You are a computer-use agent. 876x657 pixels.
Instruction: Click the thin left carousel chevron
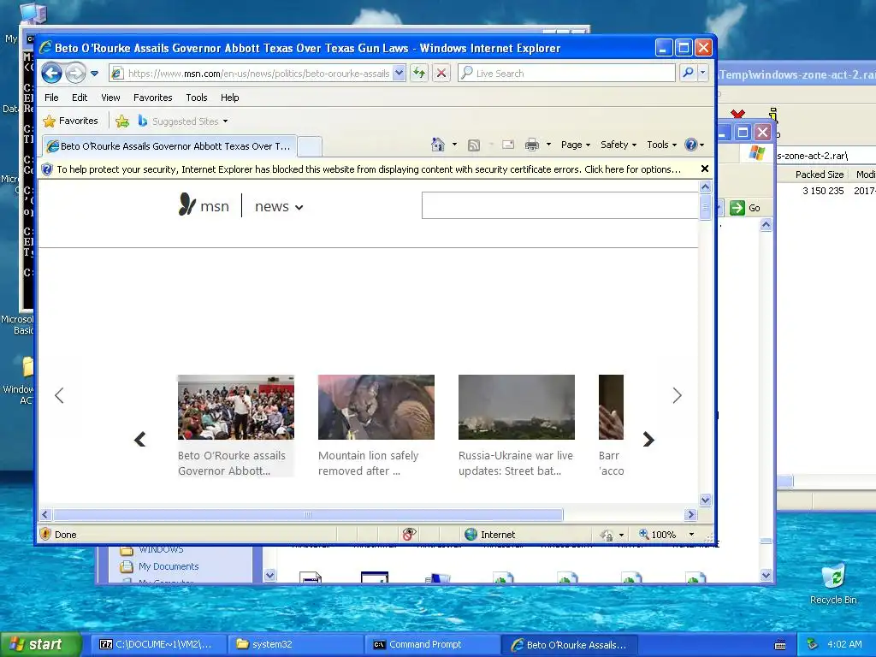pyautogui.click(x=59, y=395)
